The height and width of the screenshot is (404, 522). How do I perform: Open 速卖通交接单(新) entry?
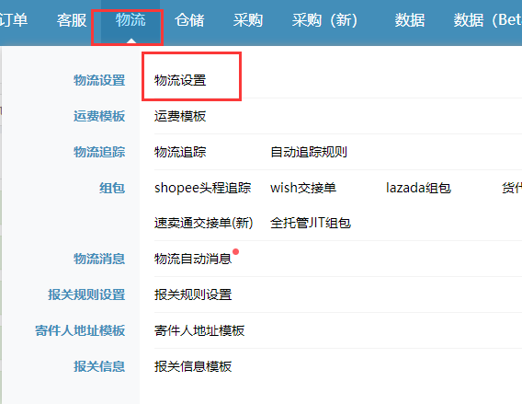click(203, 223)
